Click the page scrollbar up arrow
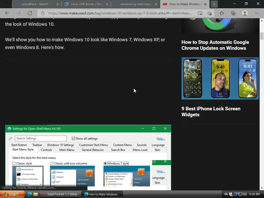The width and height of the screenshot is (264, 198). point(262,21)
